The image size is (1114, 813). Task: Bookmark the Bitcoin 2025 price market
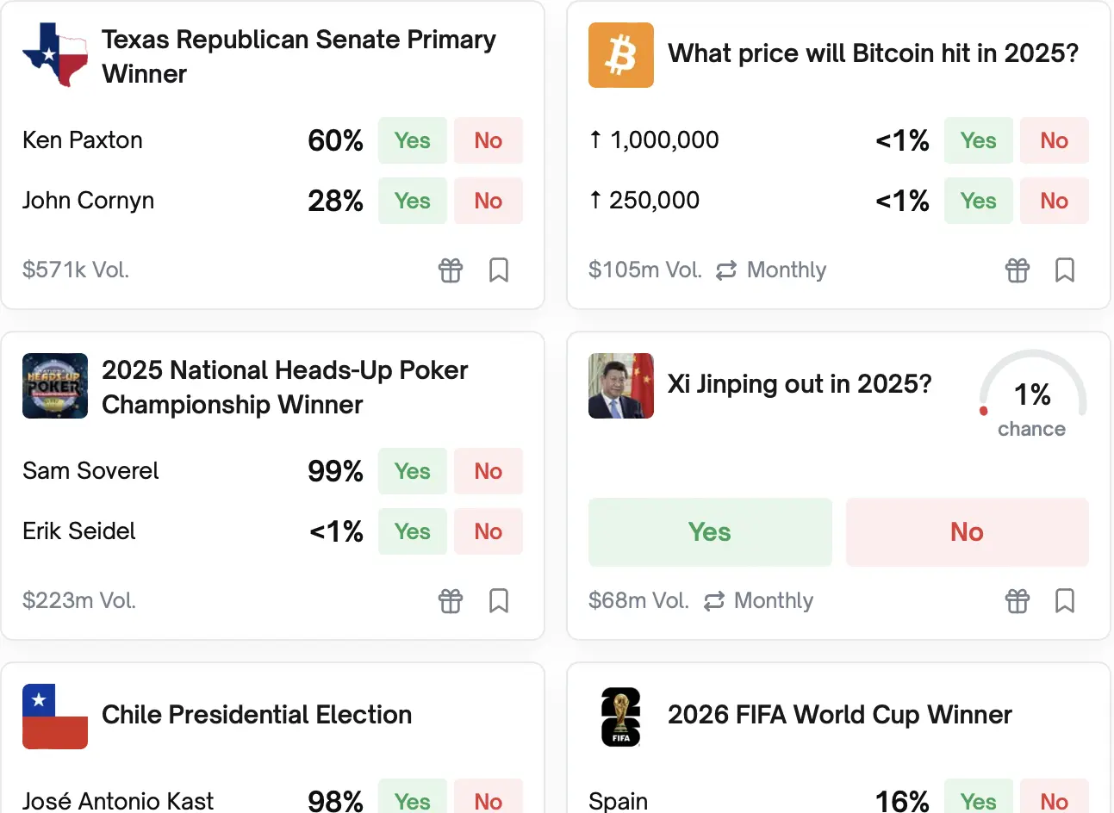1065,270
